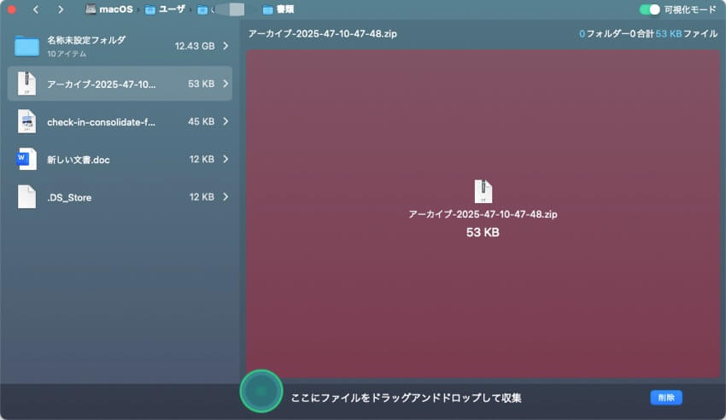This screenshot has height=420, width=726.
Task: Click the .DS_Store file name
Action: click(69, 197)
